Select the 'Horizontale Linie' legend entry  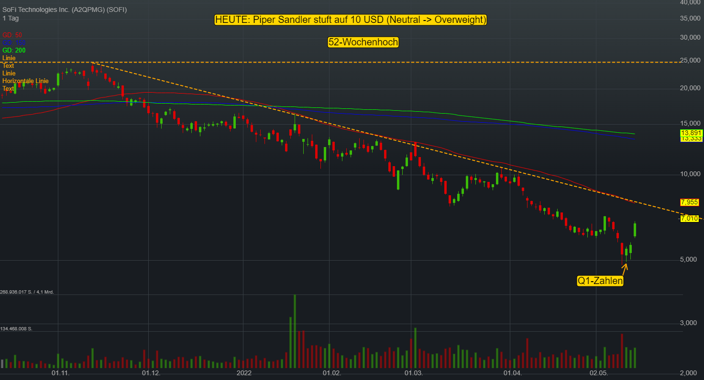pos(25,81)
